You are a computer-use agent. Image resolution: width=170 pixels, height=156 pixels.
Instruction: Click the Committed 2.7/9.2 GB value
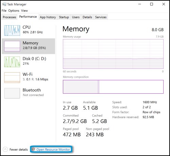coord(75,121)
